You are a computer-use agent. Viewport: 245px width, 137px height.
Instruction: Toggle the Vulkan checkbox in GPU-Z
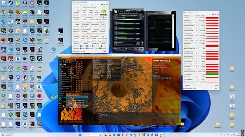(81, 48)
